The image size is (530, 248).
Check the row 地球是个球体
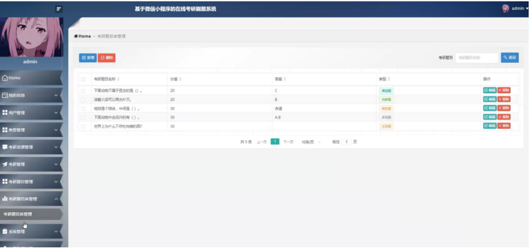pos(83,108)
